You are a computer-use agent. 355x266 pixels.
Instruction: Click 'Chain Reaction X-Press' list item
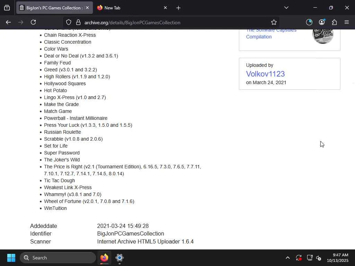coord(70,35)
